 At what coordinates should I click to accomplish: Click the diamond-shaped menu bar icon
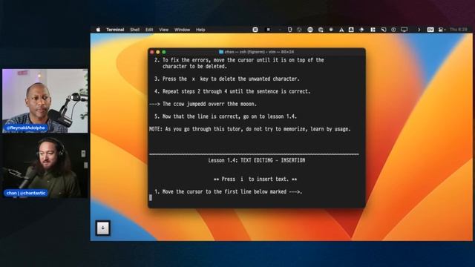361,30
